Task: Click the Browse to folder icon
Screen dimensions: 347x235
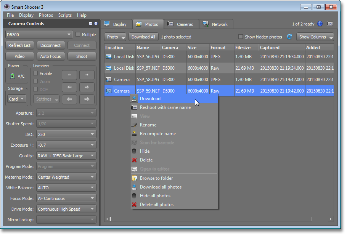Action: pyautogui.click(x=134, y=178)
